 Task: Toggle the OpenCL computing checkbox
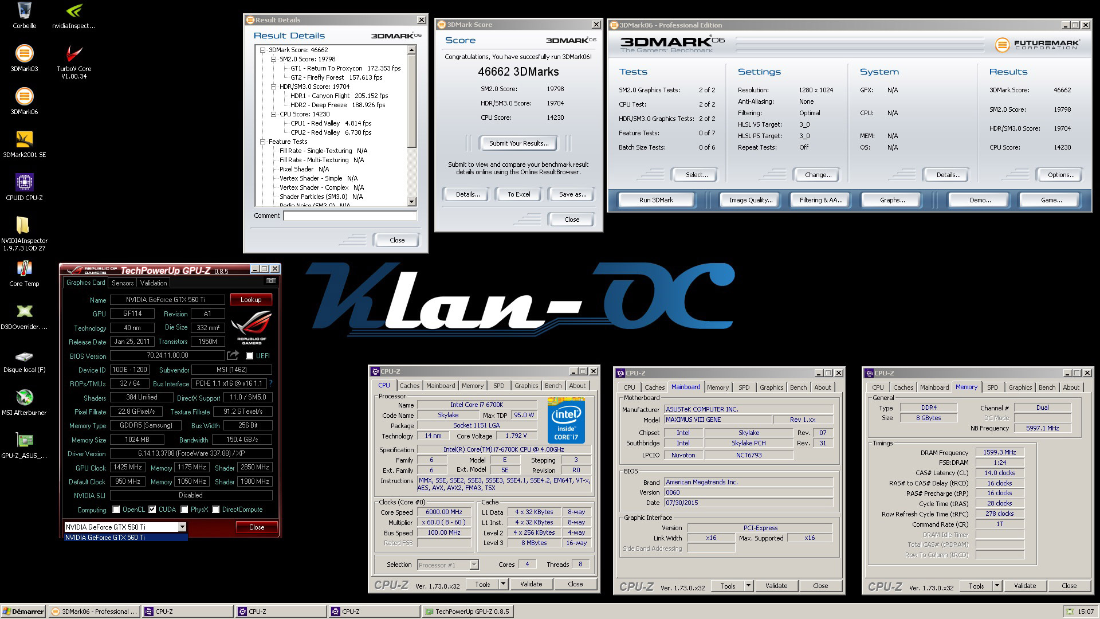point(116,510)
